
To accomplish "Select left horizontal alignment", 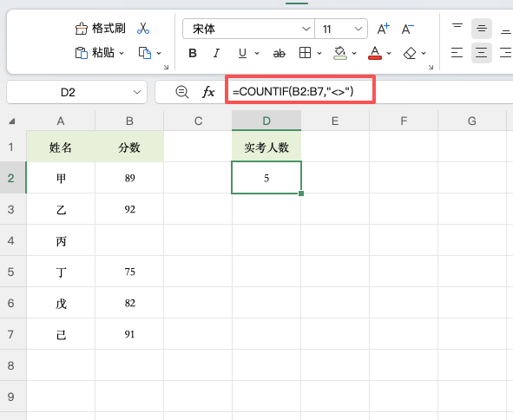I will (457, 53).
